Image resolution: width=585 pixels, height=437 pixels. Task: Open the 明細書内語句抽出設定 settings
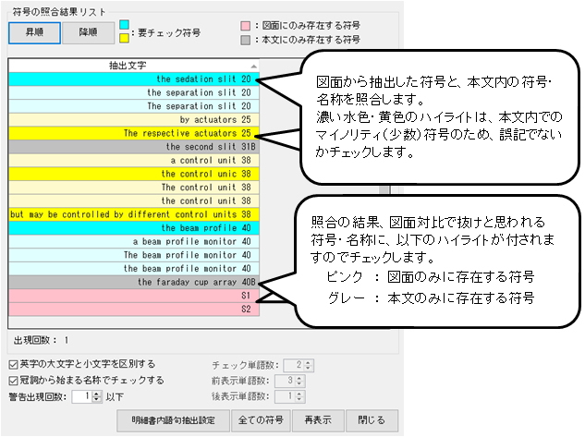pos(173,420)
